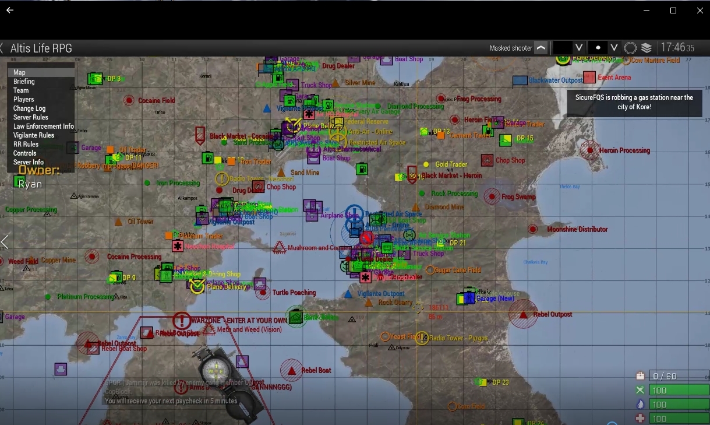This screenshot has height=425, width=710.
Task: Click the health cross status bar
Action: 679,418
